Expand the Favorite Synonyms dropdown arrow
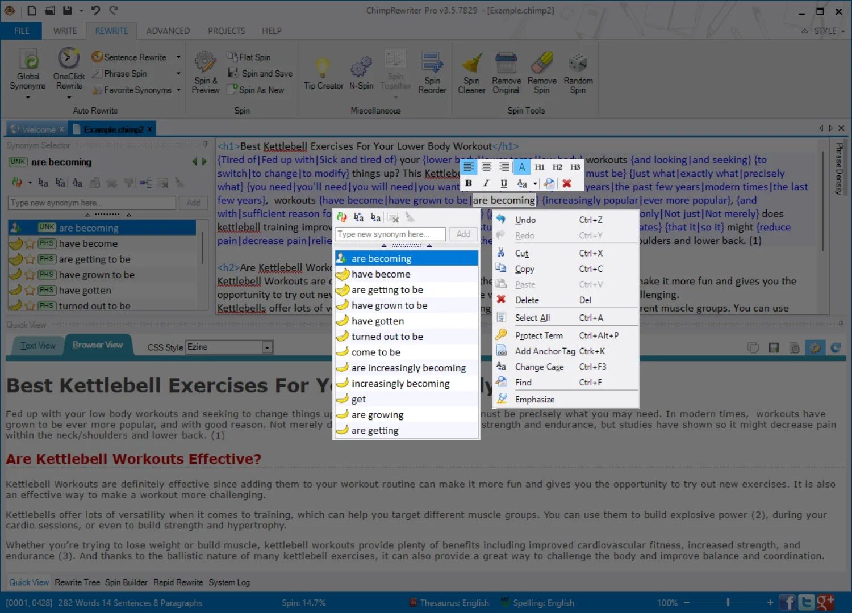 point(178,90)
